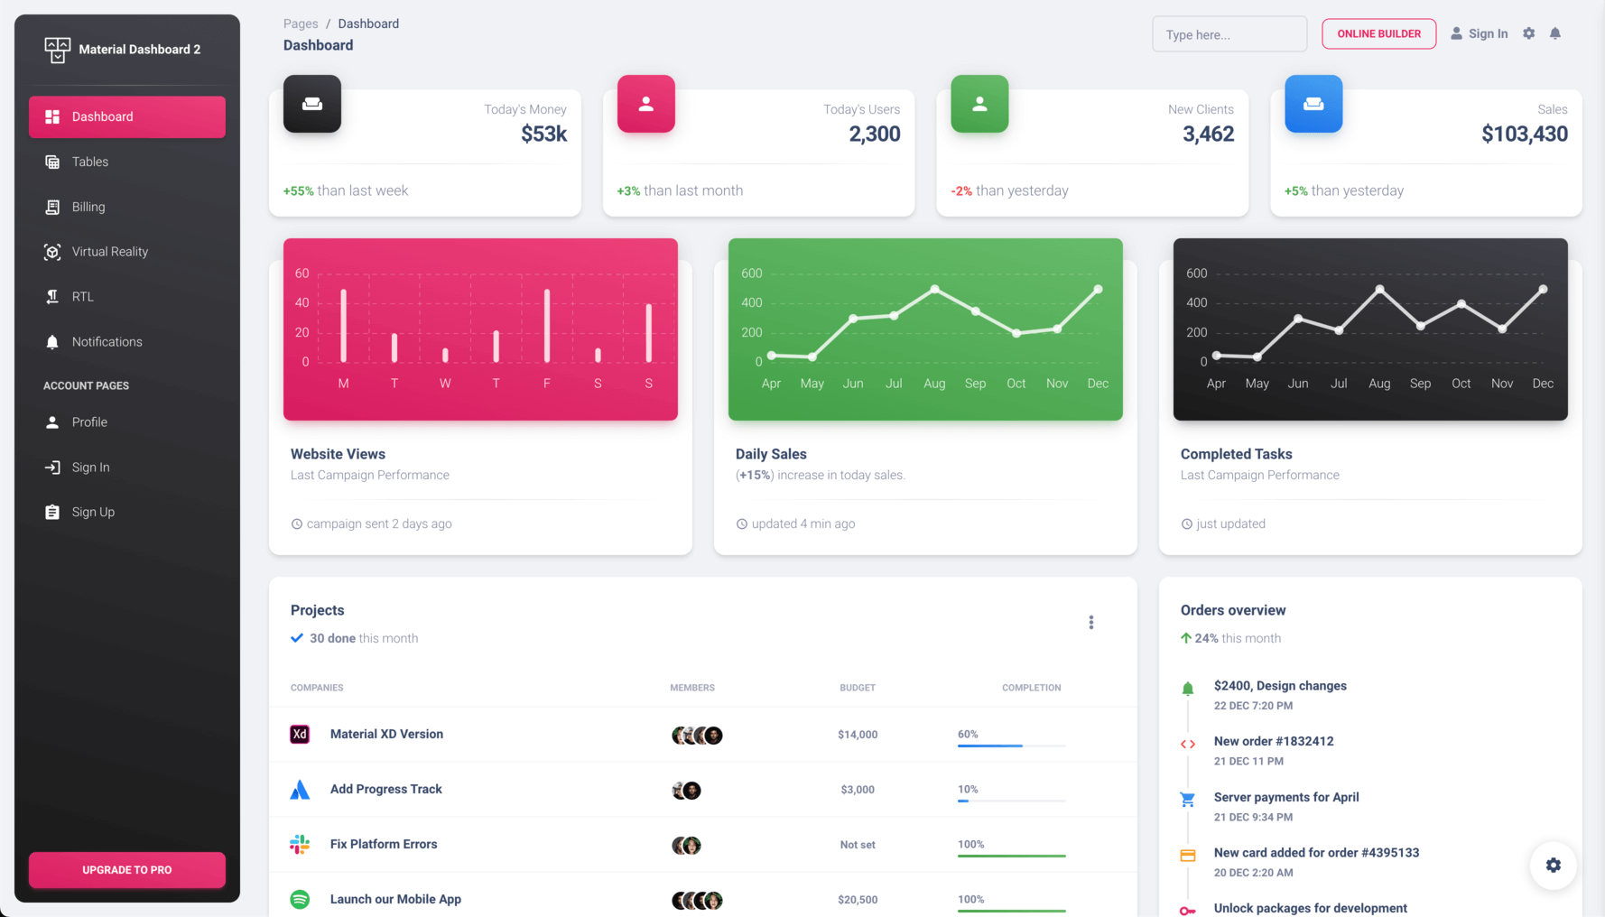Open Tables page in sidebar
1605x917 pixels.
coord(127,162)
